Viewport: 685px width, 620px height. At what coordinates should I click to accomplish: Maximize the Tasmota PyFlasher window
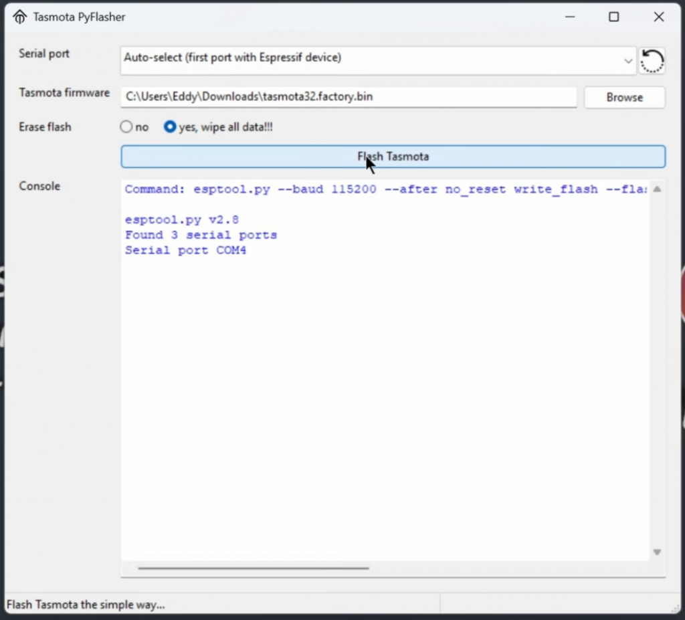tap(613, 17)
